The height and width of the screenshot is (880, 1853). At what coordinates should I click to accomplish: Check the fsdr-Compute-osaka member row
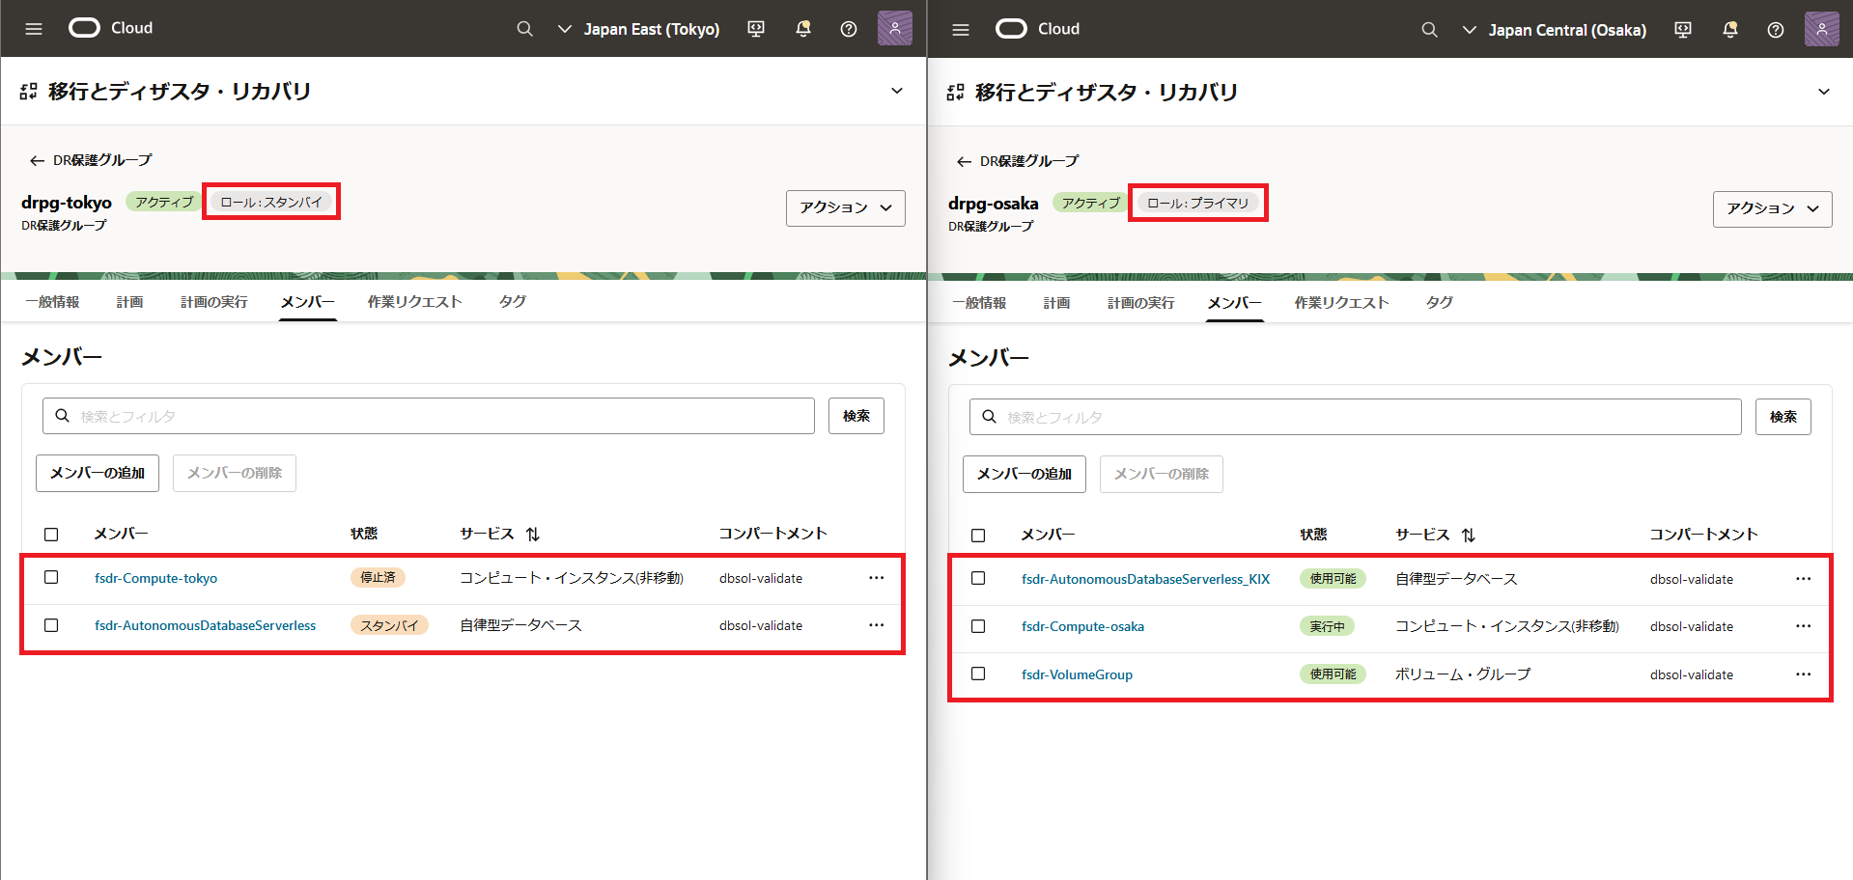978,626
